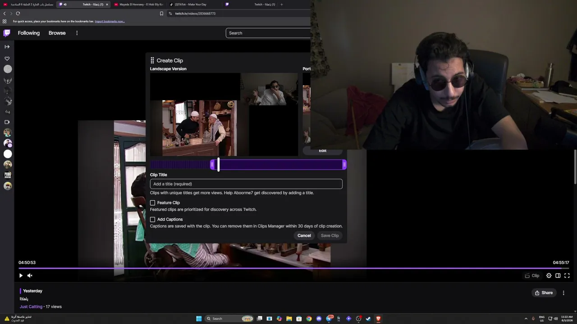This screenshot has height=324, width=577.
Task: Click the right trim handle of clip range
Action: coord(344,165)
